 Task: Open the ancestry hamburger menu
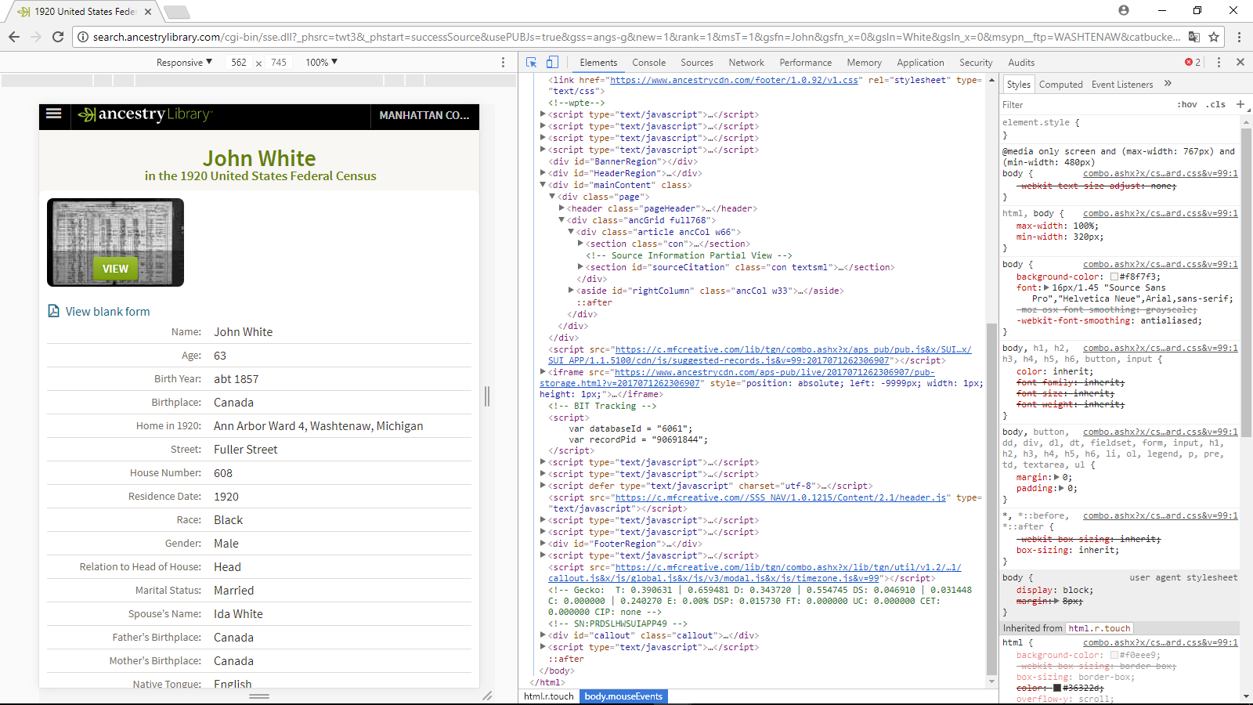(x=54, y=114)
